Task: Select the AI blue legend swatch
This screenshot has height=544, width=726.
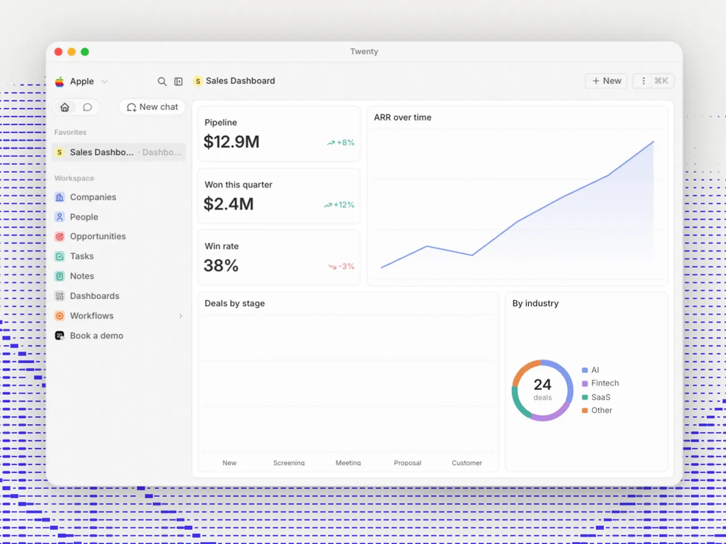Action: point(585,370)
